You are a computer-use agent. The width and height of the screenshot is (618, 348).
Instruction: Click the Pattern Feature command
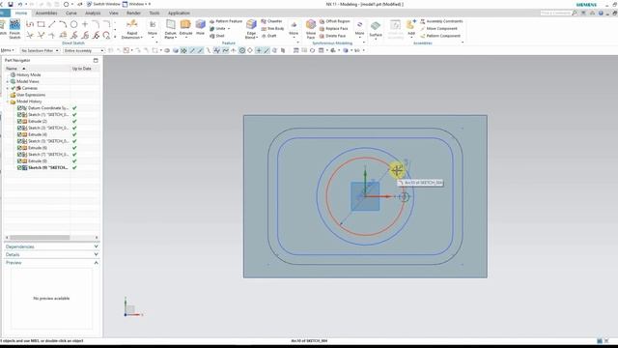point(226,21)
